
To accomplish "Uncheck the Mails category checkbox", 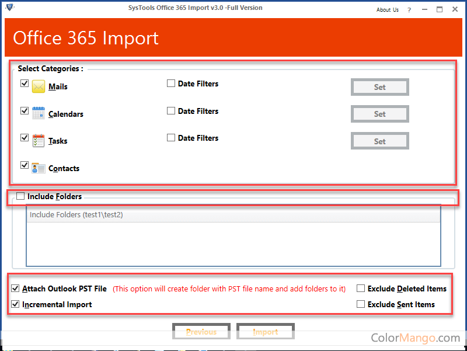I will pyautogui.click(x=25, y=84).
